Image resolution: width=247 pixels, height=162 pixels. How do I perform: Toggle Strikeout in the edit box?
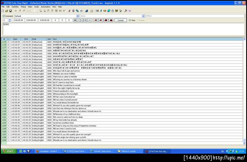pyautogui.click(x=85, y=20)
